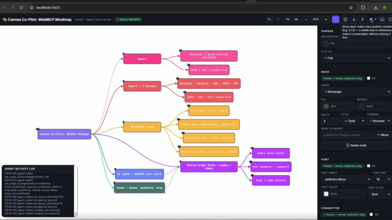Click the Native WebMCP status badge

point(128,19)
